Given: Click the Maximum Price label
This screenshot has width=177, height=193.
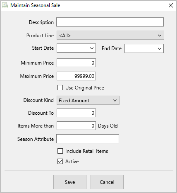Looking at the screenshot, I should pos(37,76).
